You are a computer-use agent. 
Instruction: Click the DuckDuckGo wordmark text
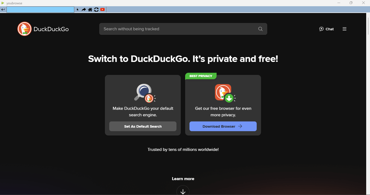pos(51,29)
